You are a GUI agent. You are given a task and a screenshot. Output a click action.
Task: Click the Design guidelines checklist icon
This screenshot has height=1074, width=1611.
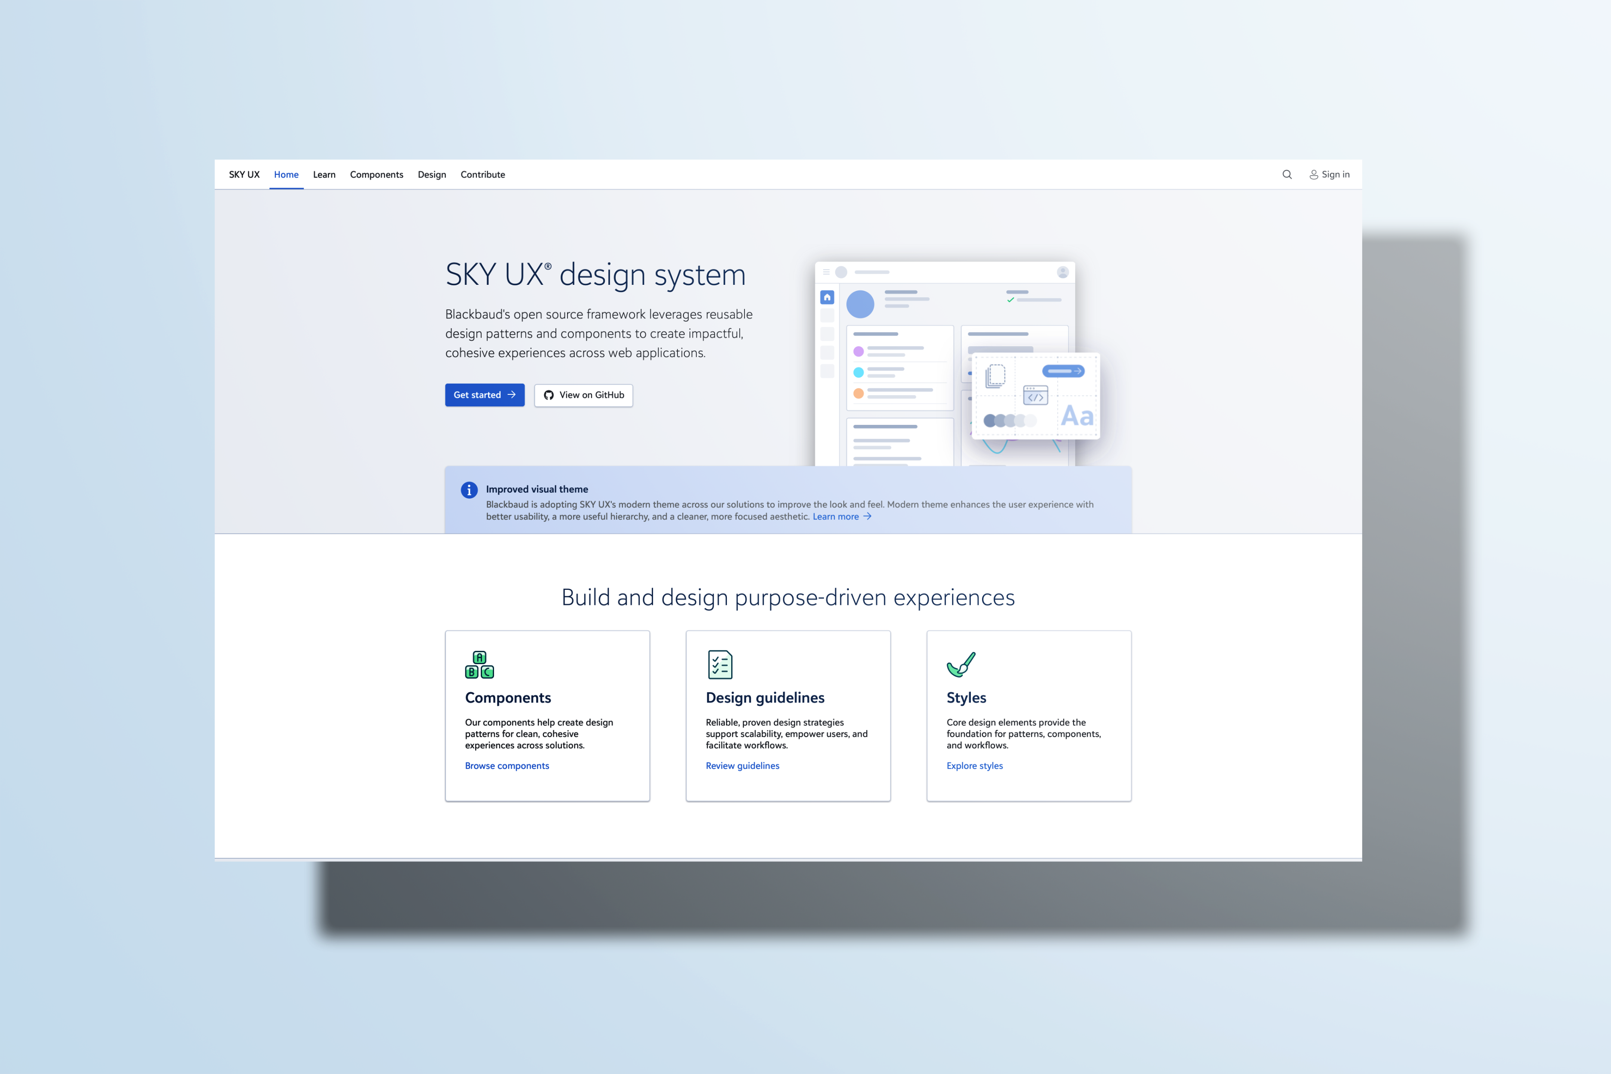[x=720, y=665]
